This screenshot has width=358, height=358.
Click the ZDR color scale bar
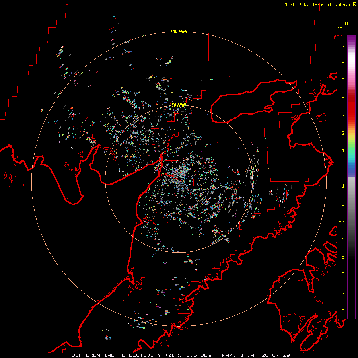coord(351,177)
